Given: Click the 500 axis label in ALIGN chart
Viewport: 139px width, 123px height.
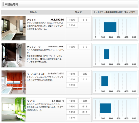Looking at the screenshot, I should click(x=134, y=37).
